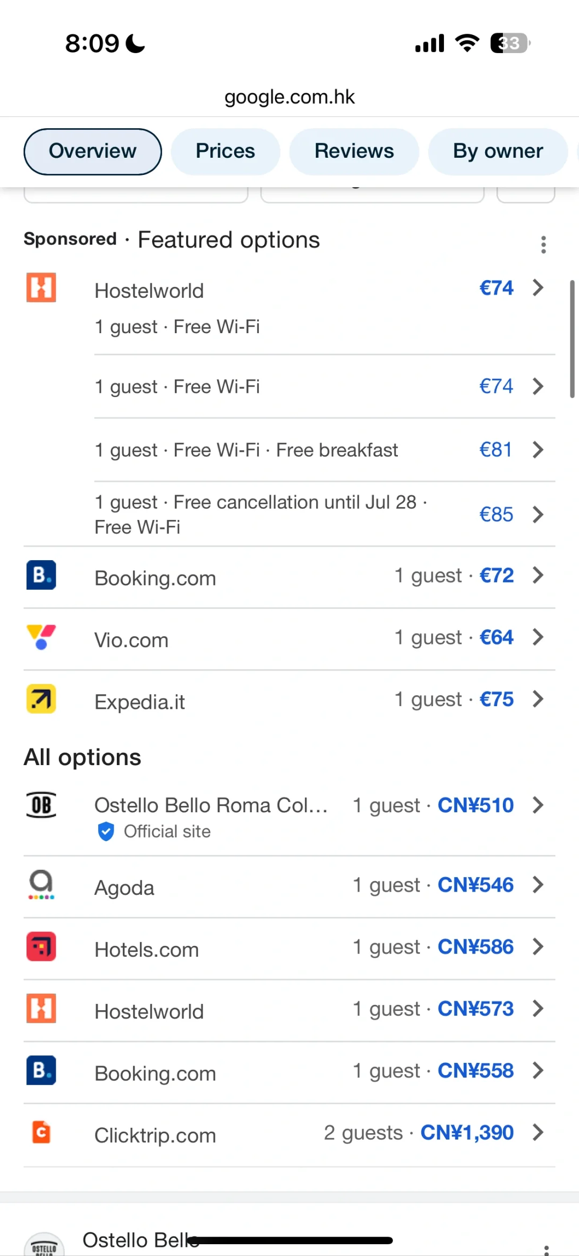Screen dimensions: 579x1256
Task: Open the Sponsored options three-dot menu
Action: click(543, 245)
